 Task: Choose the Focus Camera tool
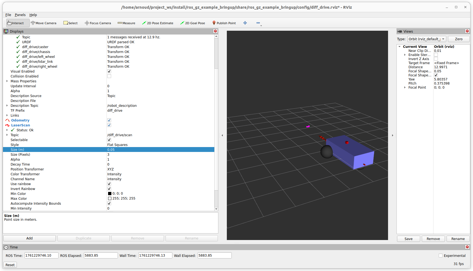tap(98, 23)
